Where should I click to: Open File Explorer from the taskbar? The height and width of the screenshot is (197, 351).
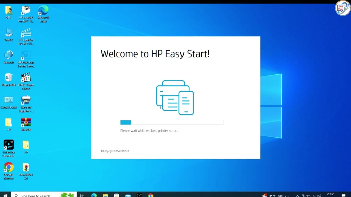click(x=105, y=195)
